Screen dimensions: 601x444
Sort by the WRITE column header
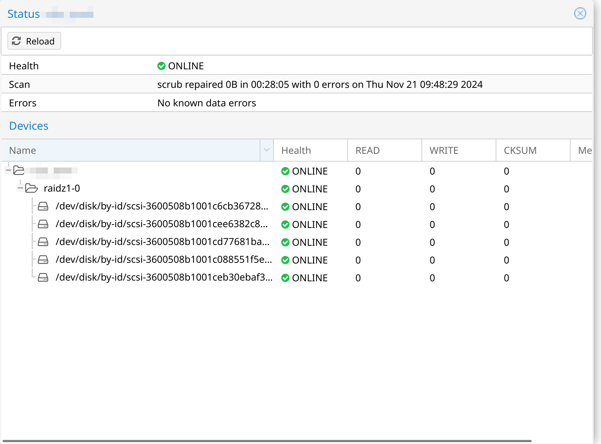(x=459, y=150)
